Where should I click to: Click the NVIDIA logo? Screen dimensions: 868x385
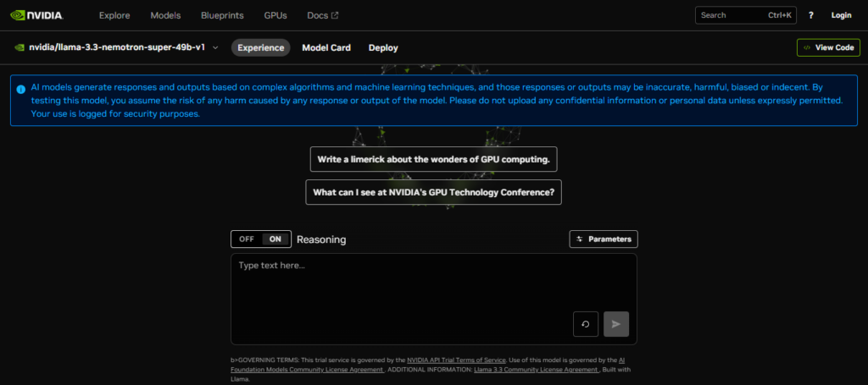click(x=36, y=15)
